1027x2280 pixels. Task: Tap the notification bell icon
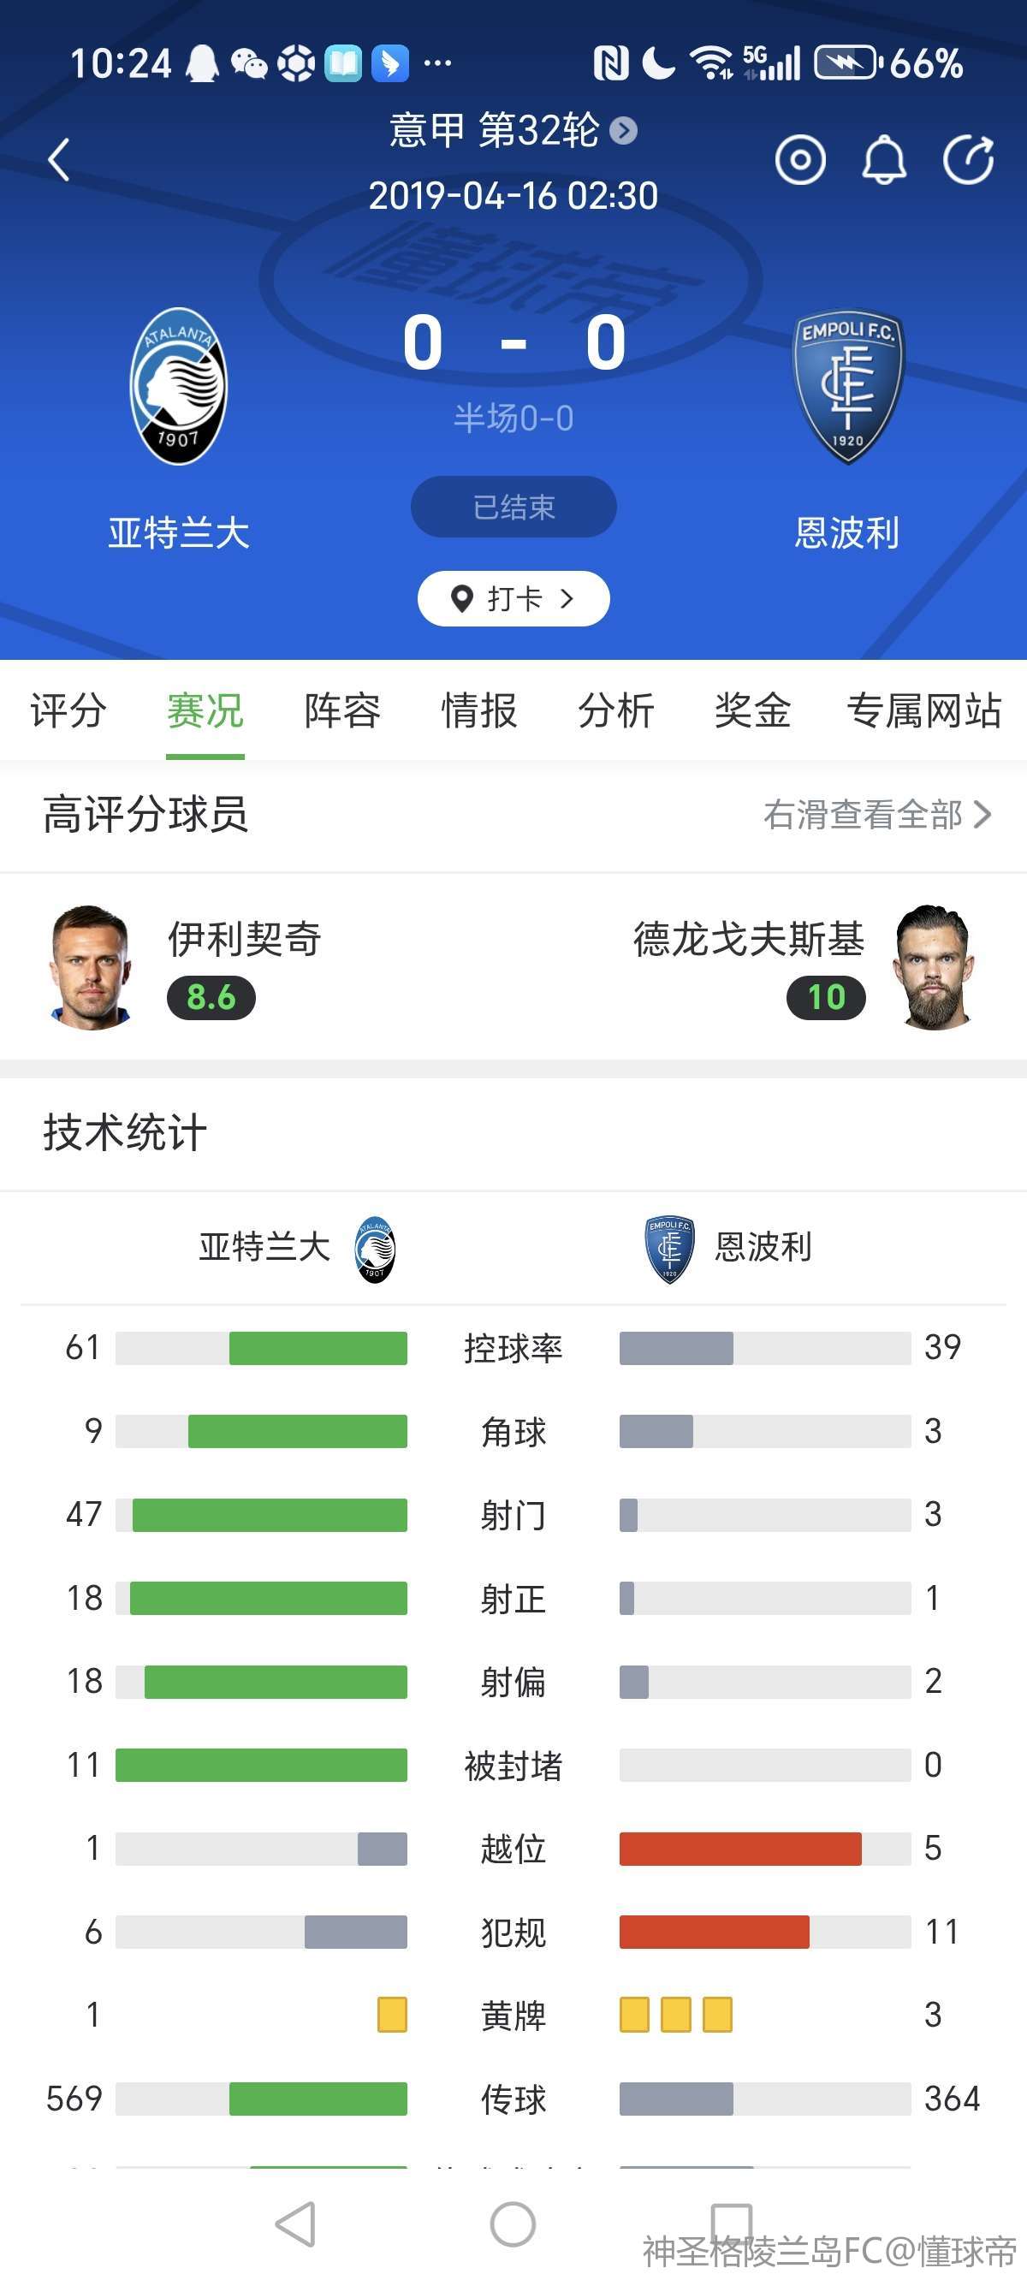click(x=883, y=160)
